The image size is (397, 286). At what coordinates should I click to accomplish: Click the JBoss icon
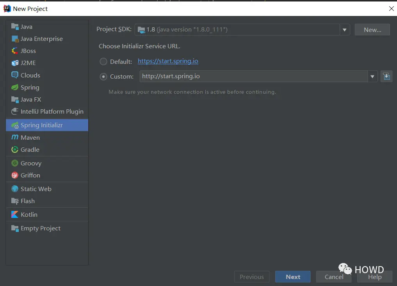[15, 51]
